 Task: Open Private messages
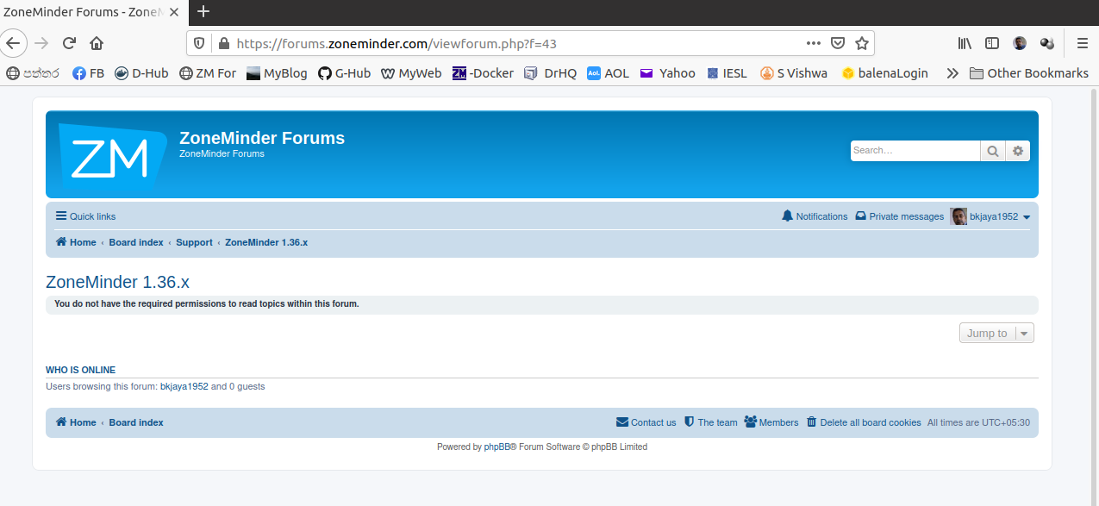899,216
